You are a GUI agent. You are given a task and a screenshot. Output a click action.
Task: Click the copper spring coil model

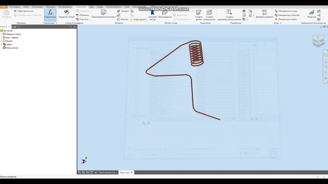[196, 53]
